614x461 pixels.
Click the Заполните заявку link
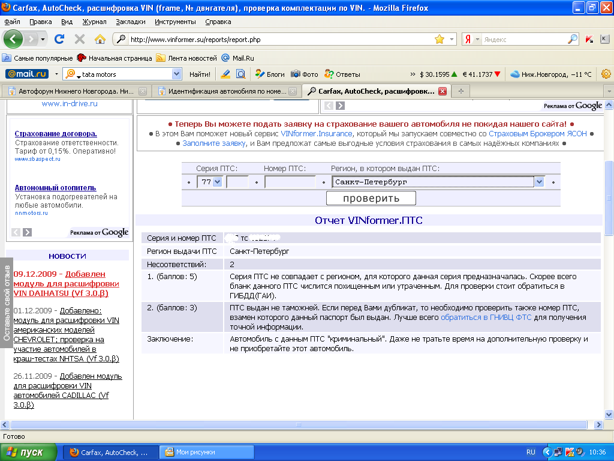click(214, 143)
